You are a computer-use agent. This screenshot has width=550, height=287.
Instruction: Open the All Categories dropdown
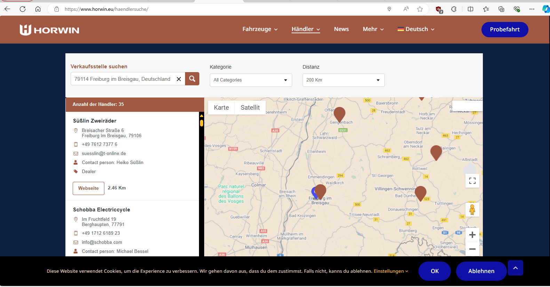coord(250,80)
